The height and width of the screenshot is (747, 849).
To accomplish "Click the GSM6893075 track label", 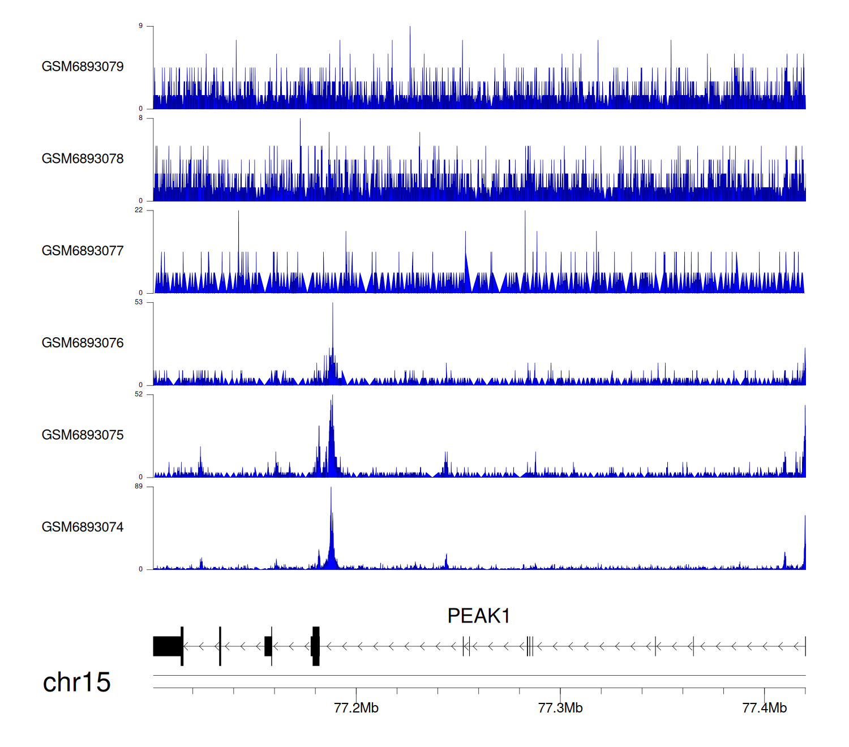I will pyautogui.click(x=83, y=435).
